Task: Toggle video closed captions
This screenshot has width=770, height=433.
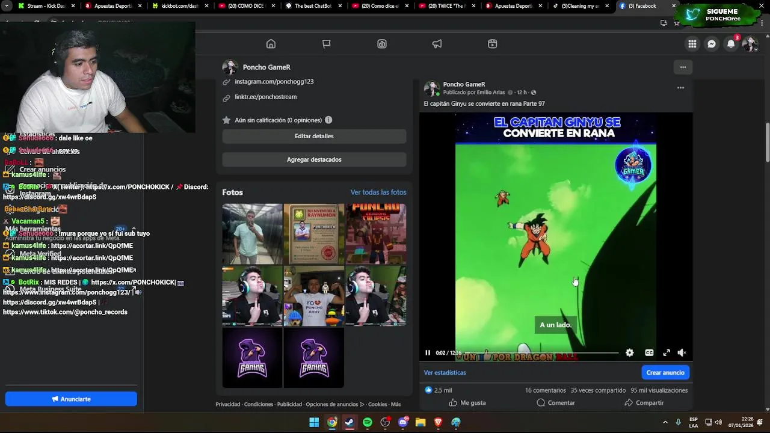Action: [649, 353]
